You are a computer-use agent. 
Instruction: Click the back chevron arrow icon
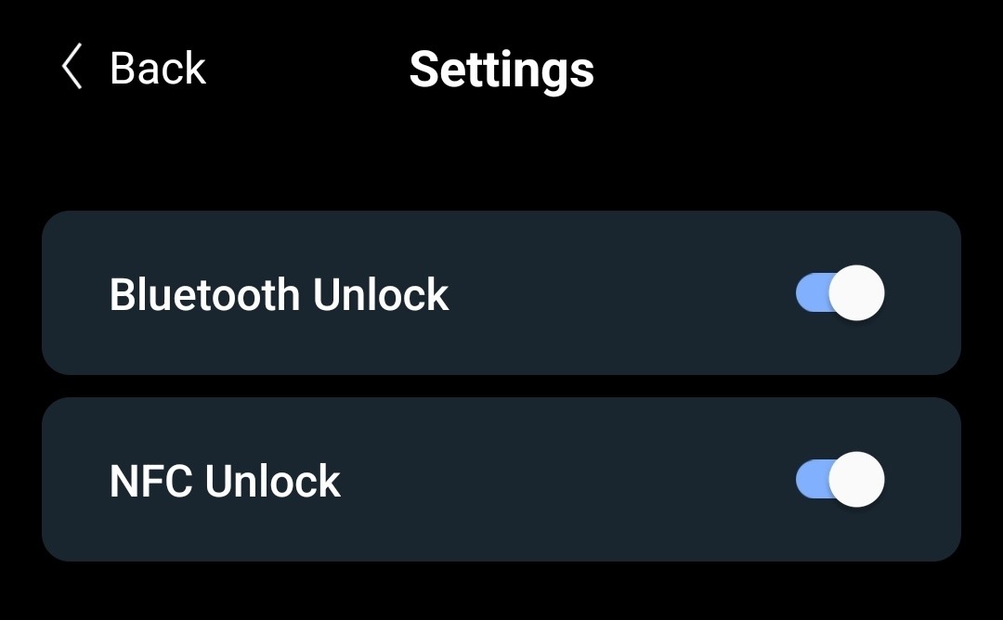pyautogui.click(x=72, y=69)
